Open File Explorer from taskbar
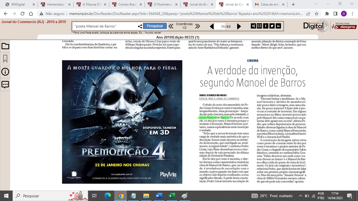The image size is (358, 201). tap(146, 196)
